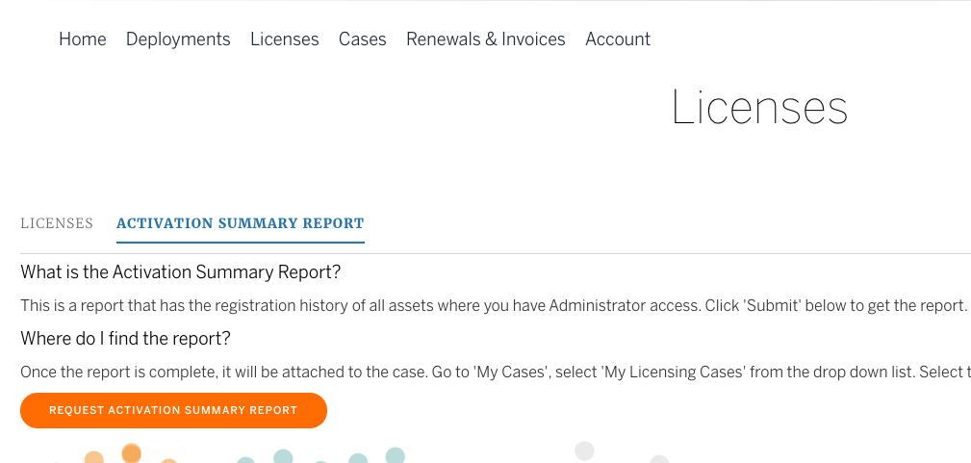Go to Deployments in top navigation

point(178,39)
